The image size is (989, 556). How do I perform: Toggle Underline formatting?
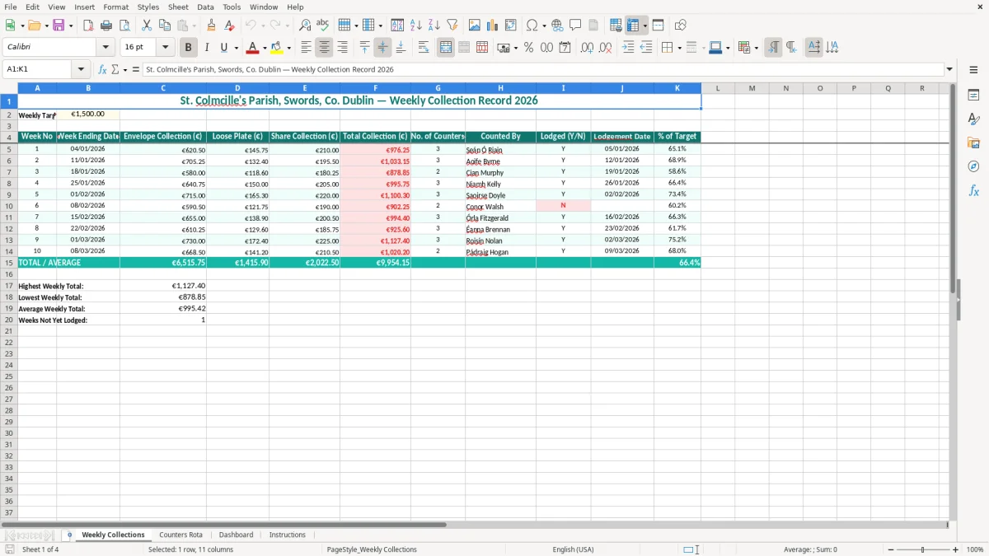pos(223,48)
